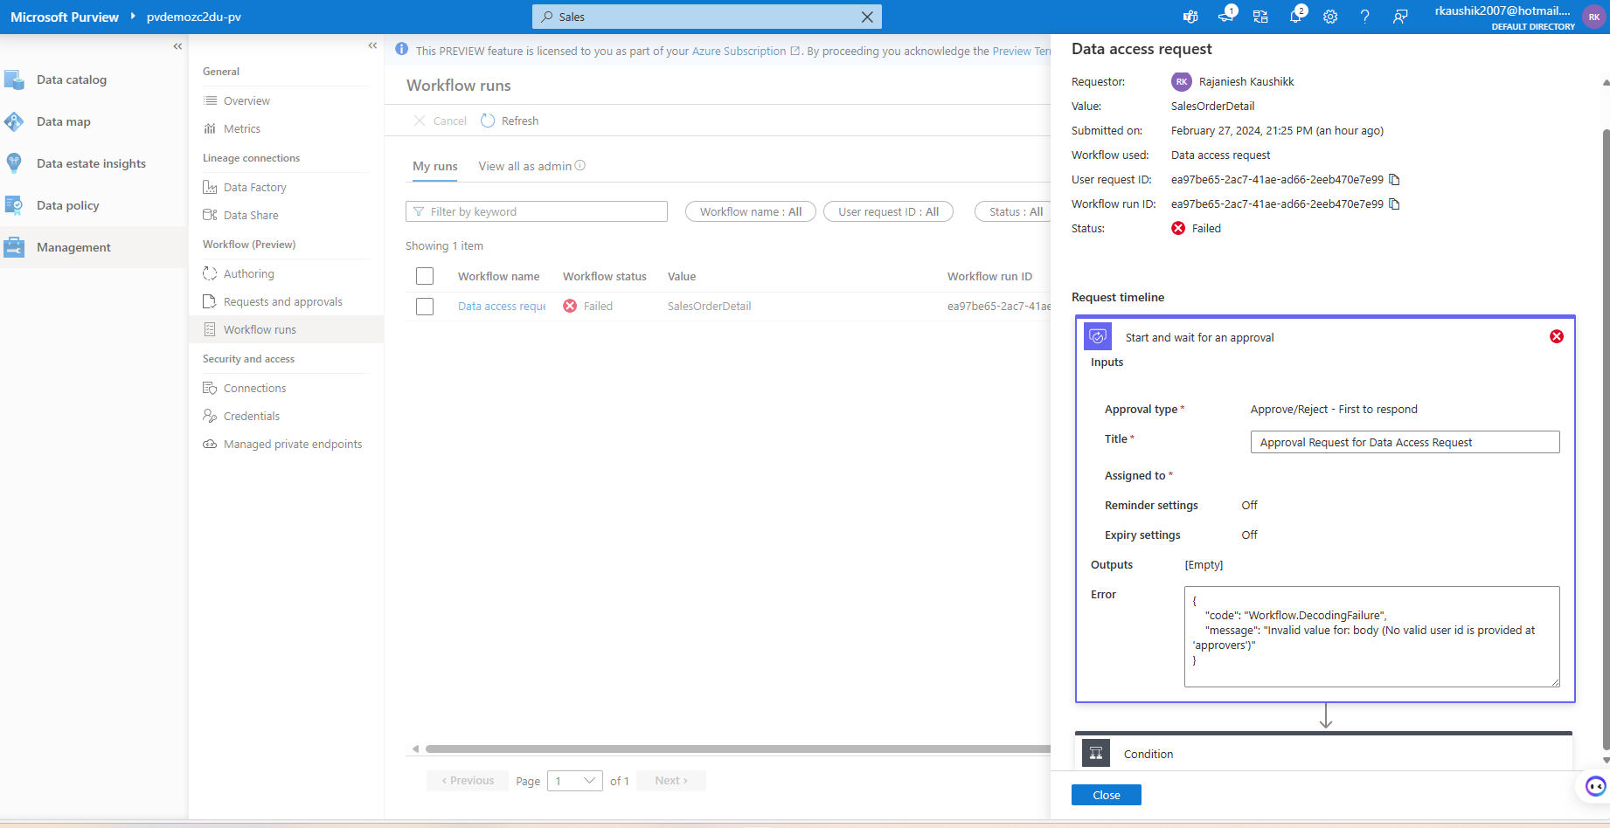Open settings gear in top bar
The height and width of the screenshot is (828, 1610).
click(x=1330, y=17)
